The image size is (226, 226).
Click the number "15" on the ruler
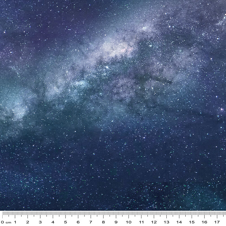[x=192, y=222]
